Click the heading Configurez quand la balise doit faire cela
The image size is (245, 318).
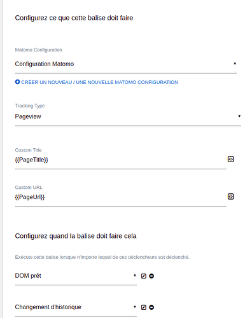[76, 236]
